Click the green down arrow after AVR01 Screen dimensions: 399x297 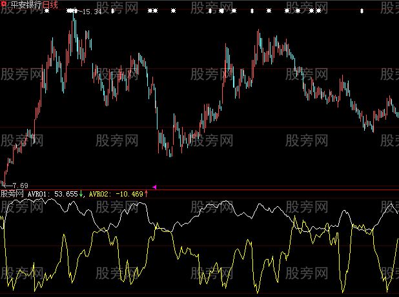coord(82,193)
